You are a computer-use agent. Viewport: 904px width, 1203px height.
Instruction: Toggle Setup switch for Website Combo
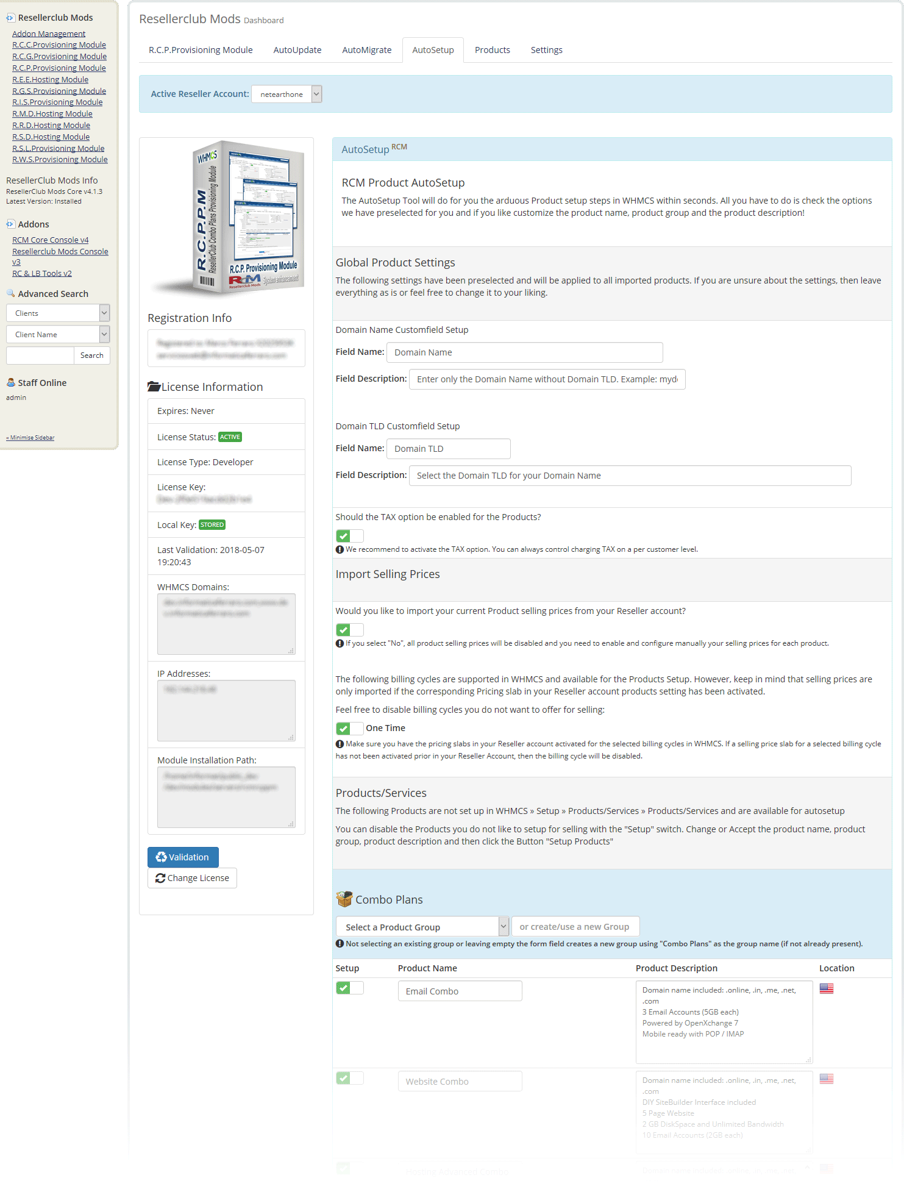(350, 1078)
